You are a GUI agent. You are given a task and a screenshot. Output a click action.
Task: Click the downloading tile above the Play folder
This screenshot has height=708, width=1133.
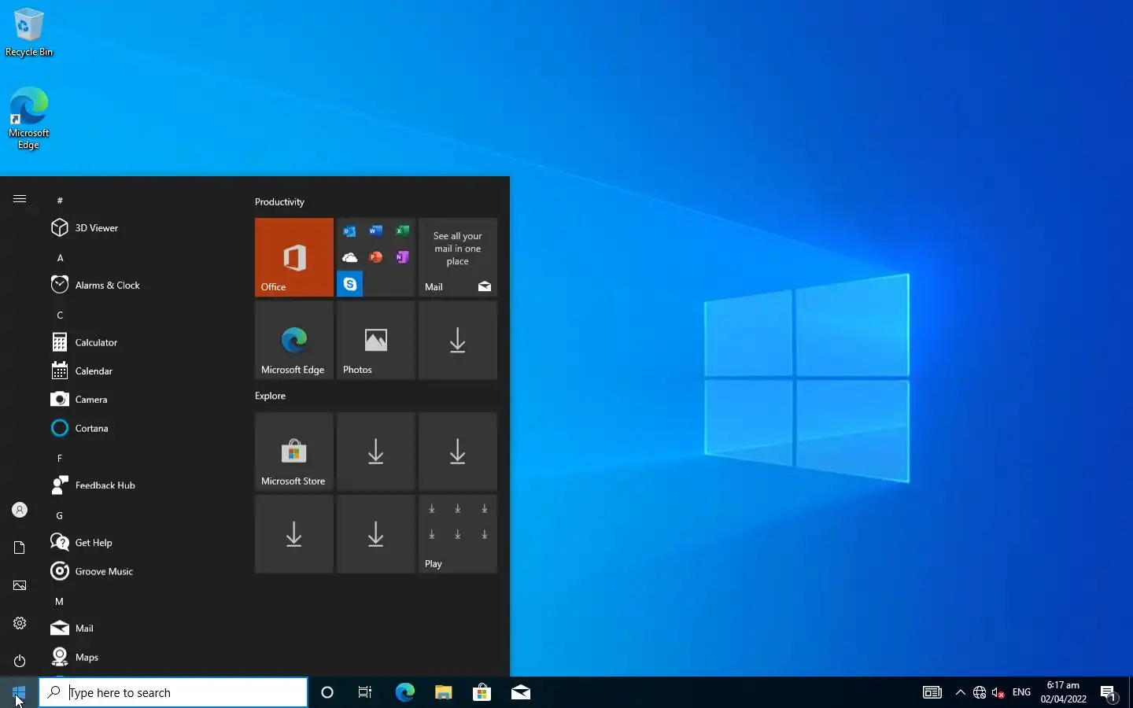[x=458, y=452]
